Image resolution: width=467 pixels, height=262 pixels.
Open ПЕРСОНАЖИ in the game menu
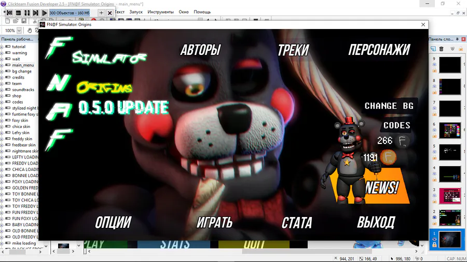(x=379, y=50)
